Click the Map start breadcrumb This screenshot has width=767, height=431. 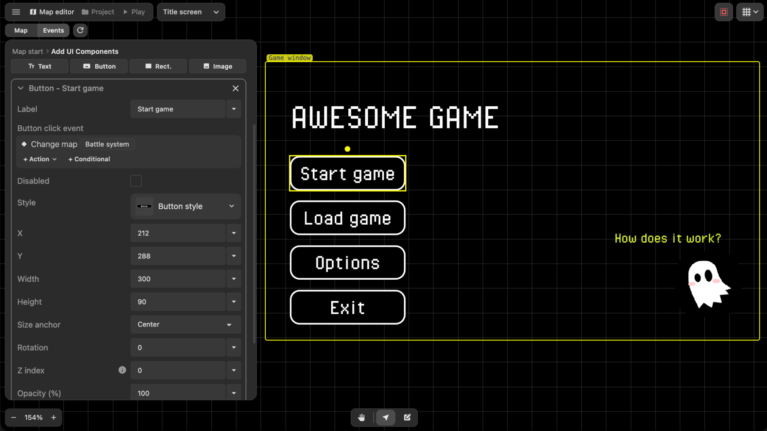tap(28, 51)
